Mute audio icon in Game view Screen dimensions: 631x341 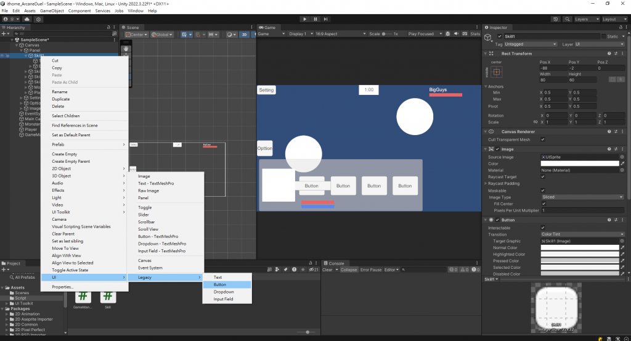[456, 34]
